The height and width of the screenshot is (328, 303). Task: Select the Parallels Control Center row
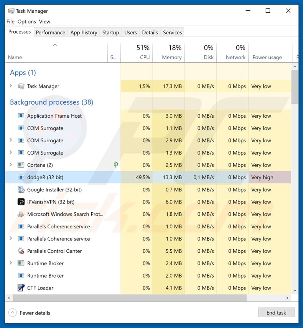[148, 251]
